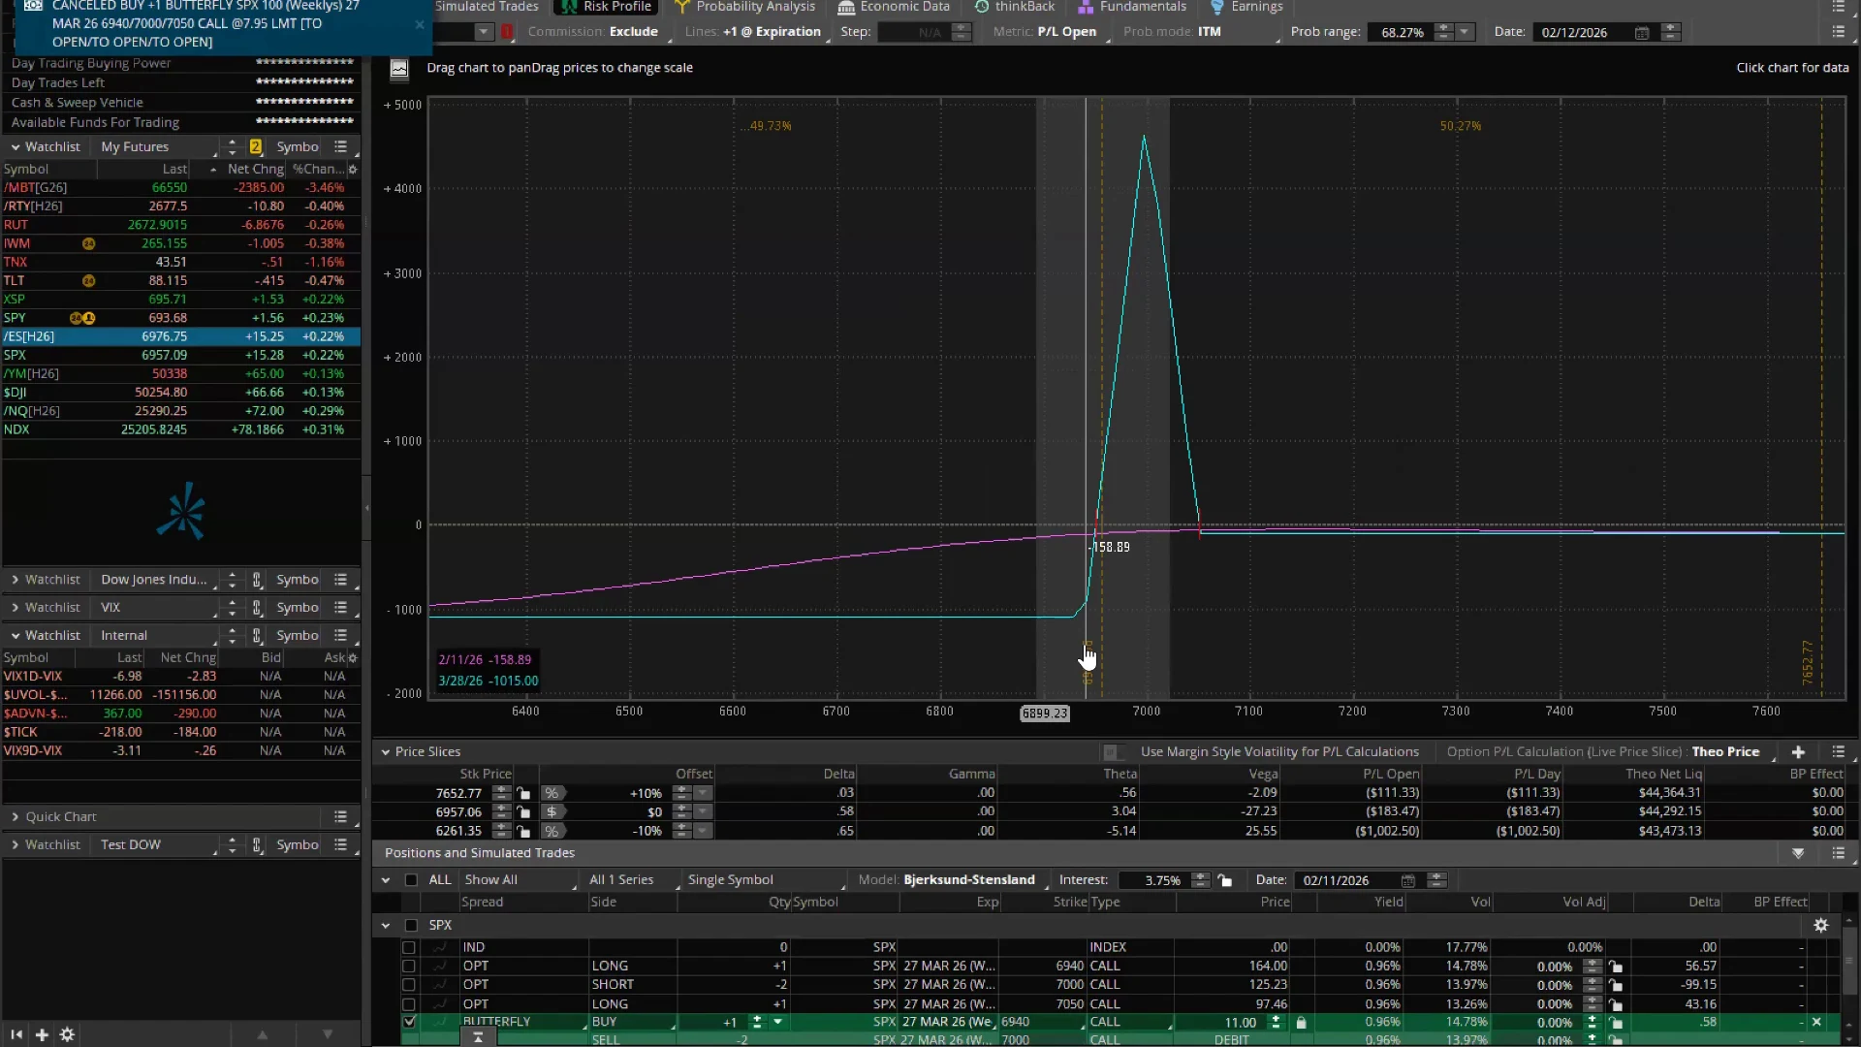Toggle the lock next to the Interest rate
The image size is (1861, 1047).
tap(1225, 880)
